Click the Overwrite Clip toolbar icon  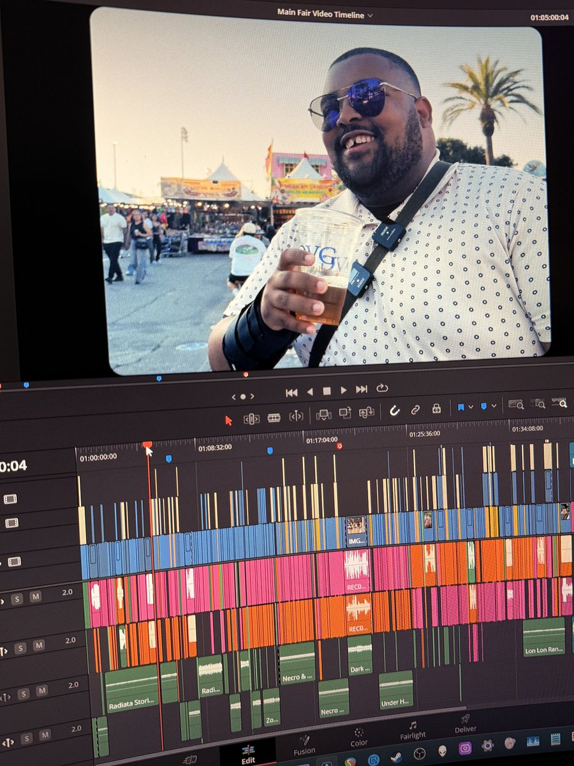coord(345,414)
